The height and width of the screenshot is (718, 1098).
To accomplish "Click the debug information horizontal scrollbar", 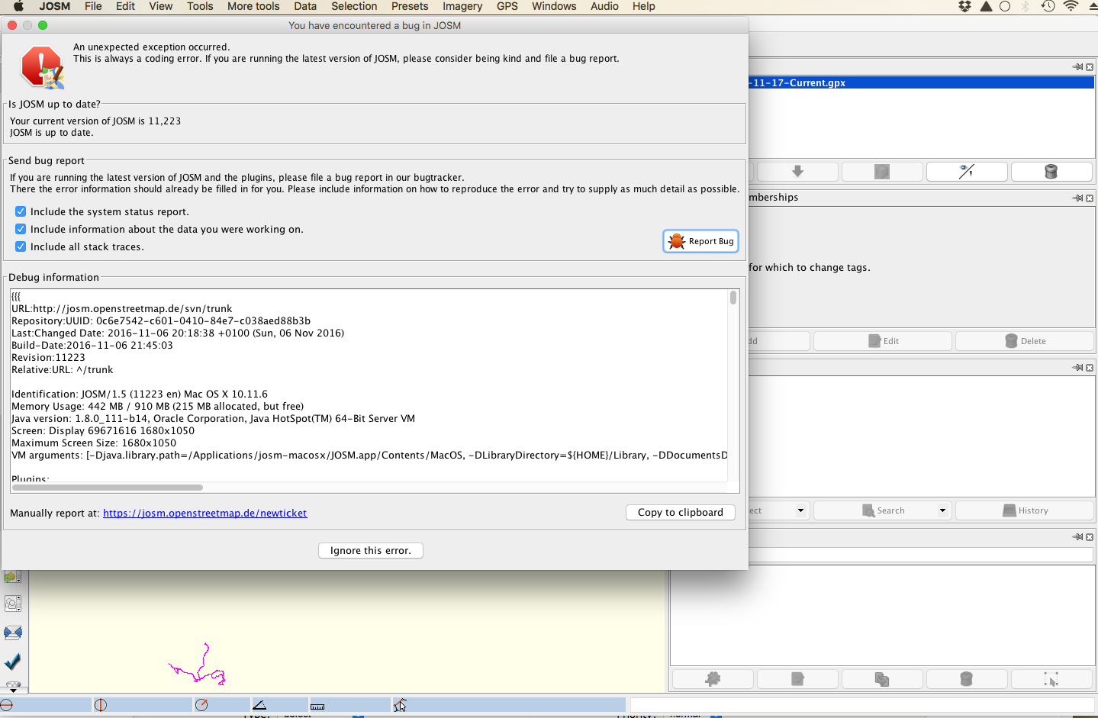I will pyautogui.click(x=108, y=487).
